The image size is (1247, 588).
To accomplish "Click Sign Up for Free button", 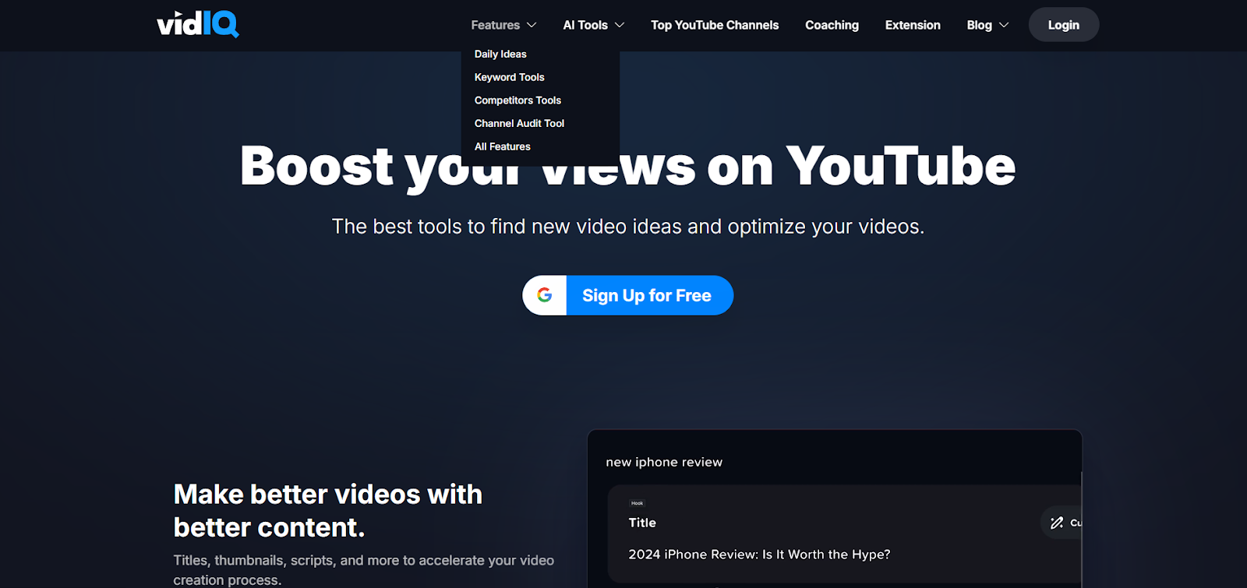I will click(x=628, y=295).
